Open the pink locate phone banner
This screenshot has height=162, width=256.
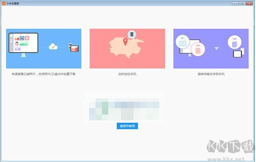[127, 49]
